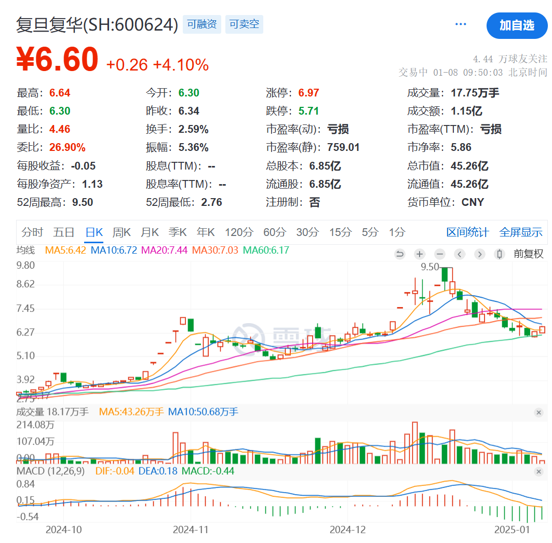Click the MA20:7.44 moving average legend
Viewport: 552px width, 543px height.
click(x=164, y=250)
